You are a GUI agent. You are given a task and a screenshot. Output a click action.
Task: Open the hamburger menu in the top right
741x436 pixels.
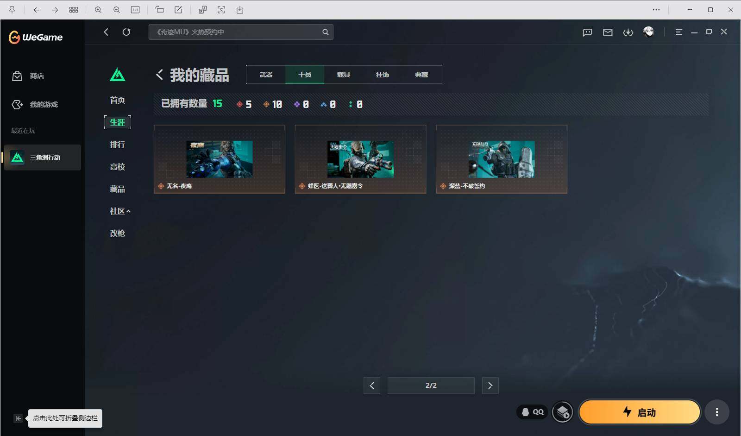click(679, 32)
